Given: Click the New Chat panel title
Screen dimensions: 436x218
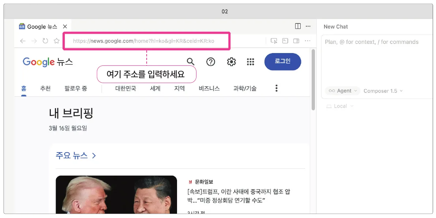Looking at the screenshot, I should [x=336, y=27].
